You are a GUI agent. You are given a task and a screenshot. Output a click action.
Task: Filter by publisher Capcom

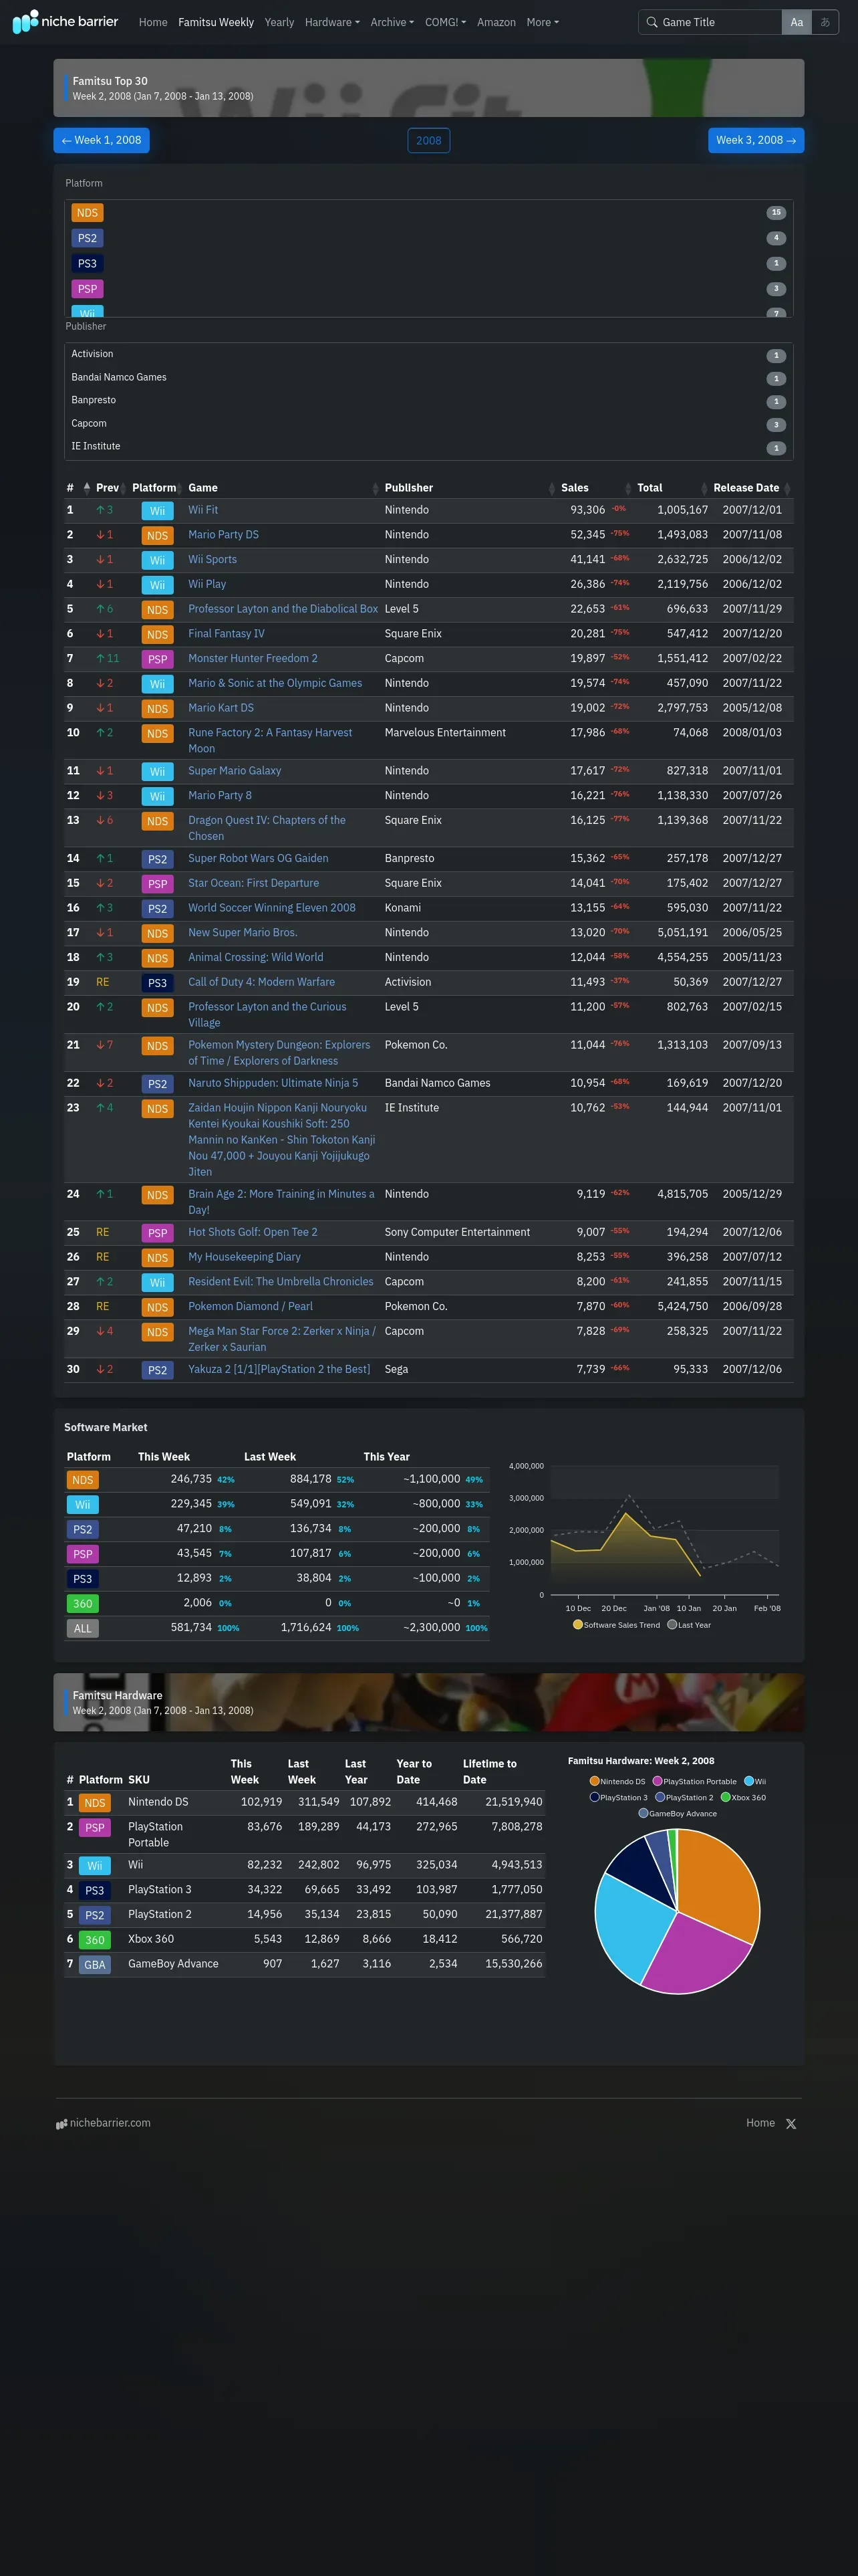pos(428,424)
